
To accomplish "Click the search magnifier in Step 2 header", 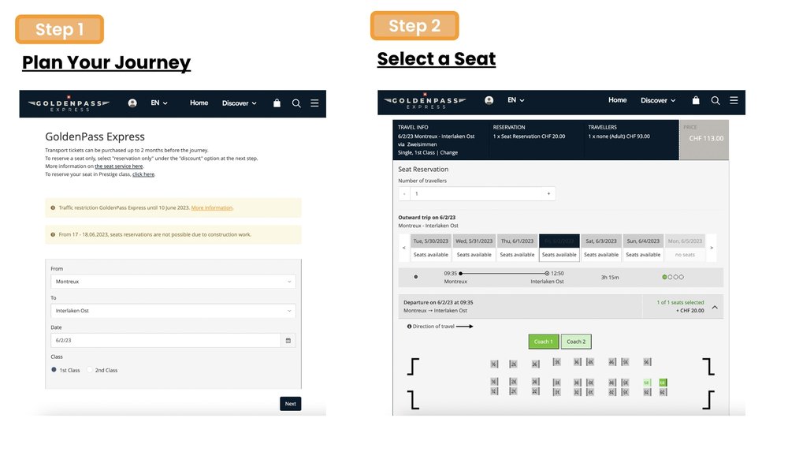I will [716, 101].
